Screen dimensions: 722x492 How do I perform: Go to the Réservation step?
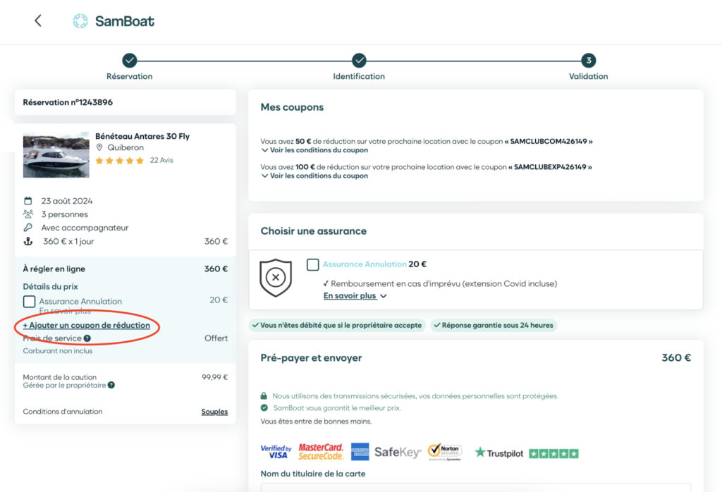129,61
